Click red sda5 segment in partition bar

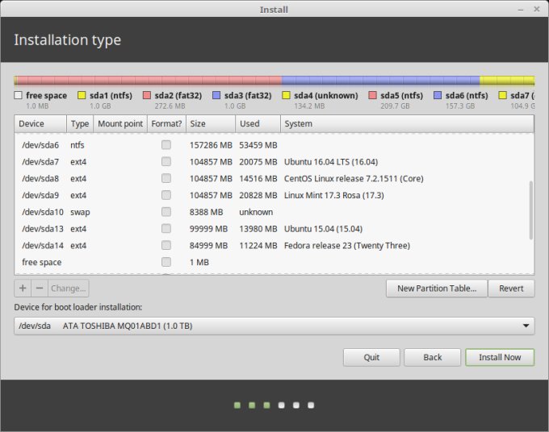point(149,81)
